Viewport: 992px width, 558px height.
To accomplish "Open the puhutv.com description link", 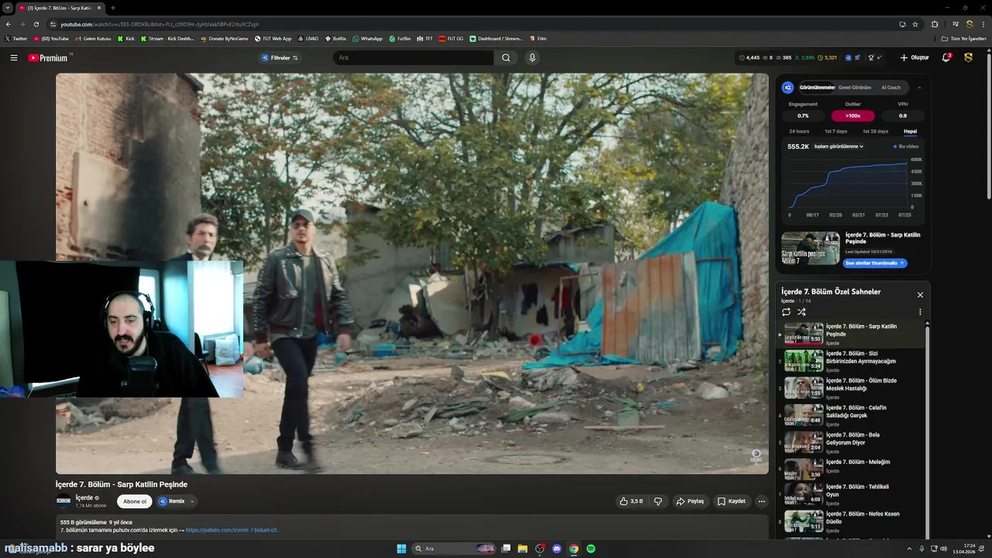I will 232,530.
